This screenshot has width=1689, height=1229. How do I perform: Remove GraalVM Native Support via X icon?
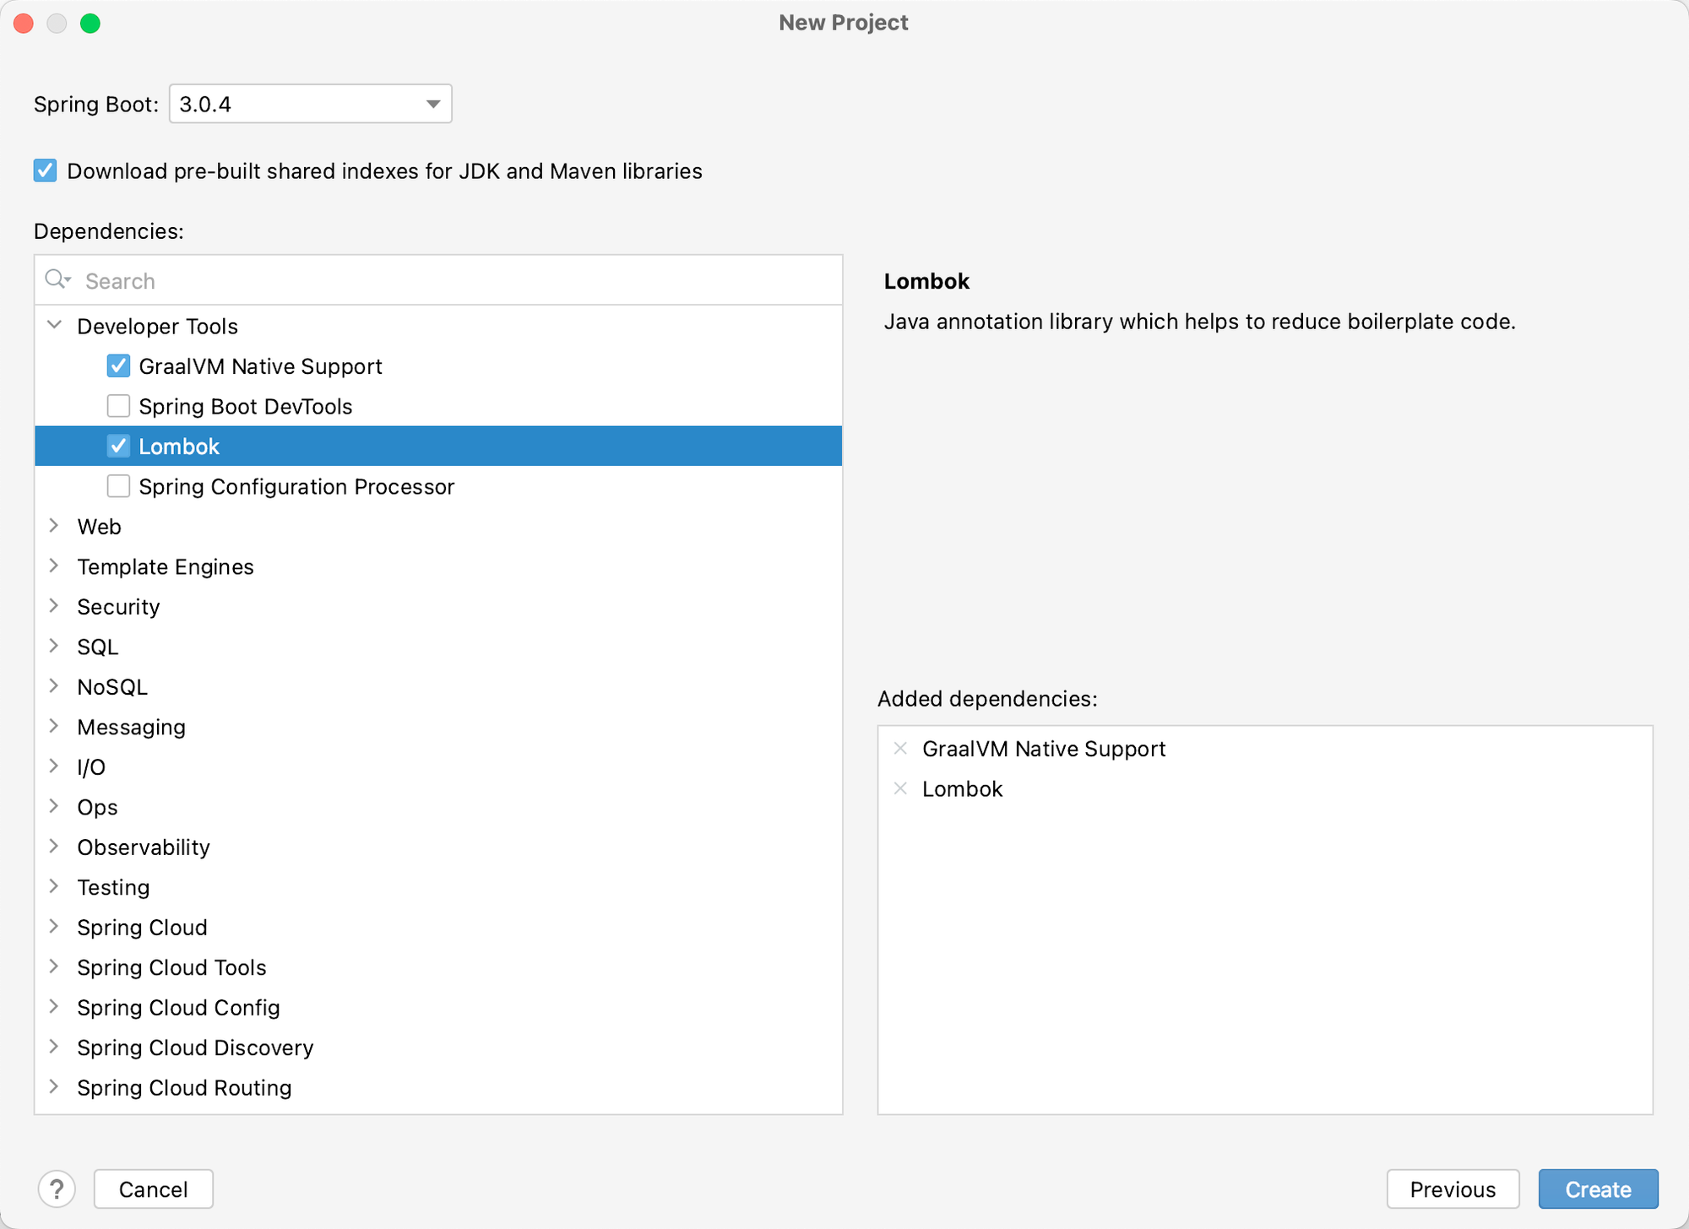tap(900, 748)
